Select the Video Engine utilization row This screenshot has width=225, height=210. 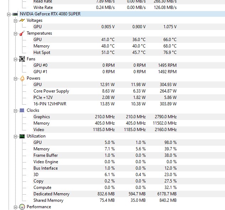46,162
